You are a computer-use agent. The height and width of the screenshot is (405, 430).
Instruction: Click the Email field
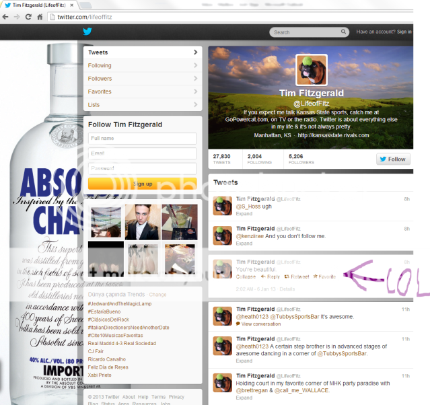[143, 153]
